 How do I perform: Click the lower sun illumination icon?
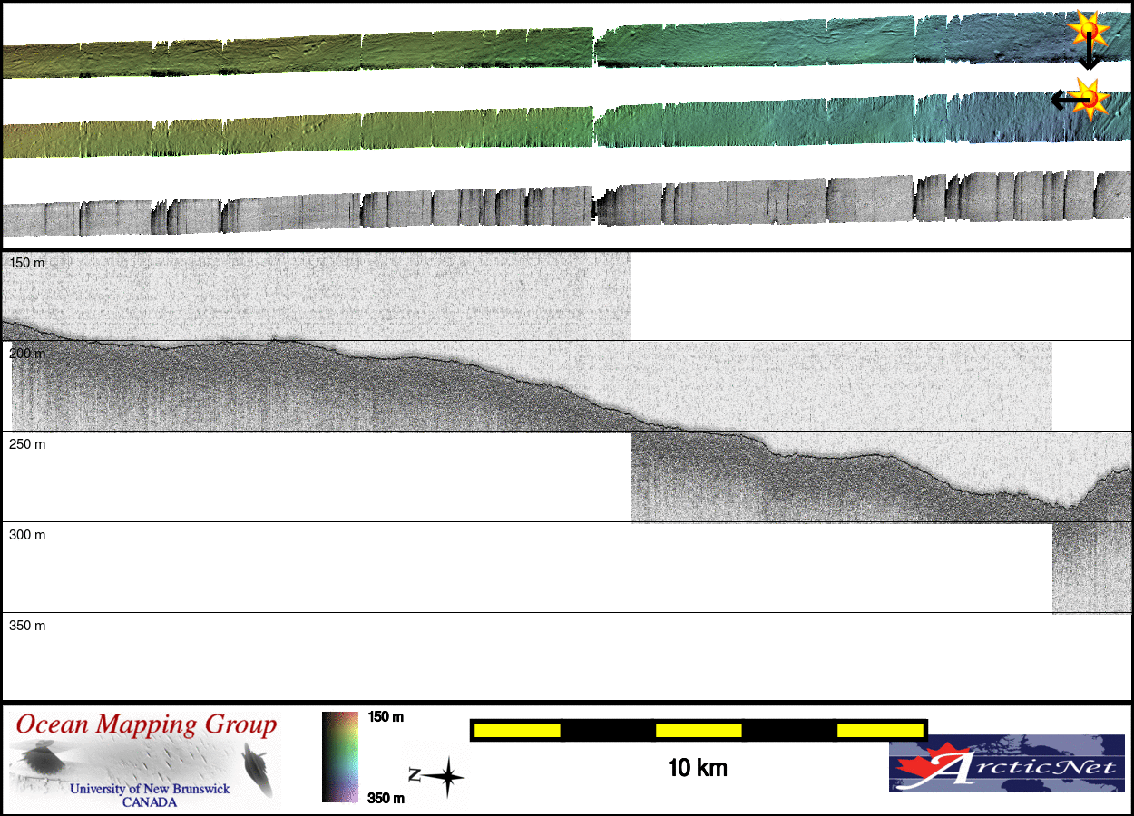(x=1090, y=98)
